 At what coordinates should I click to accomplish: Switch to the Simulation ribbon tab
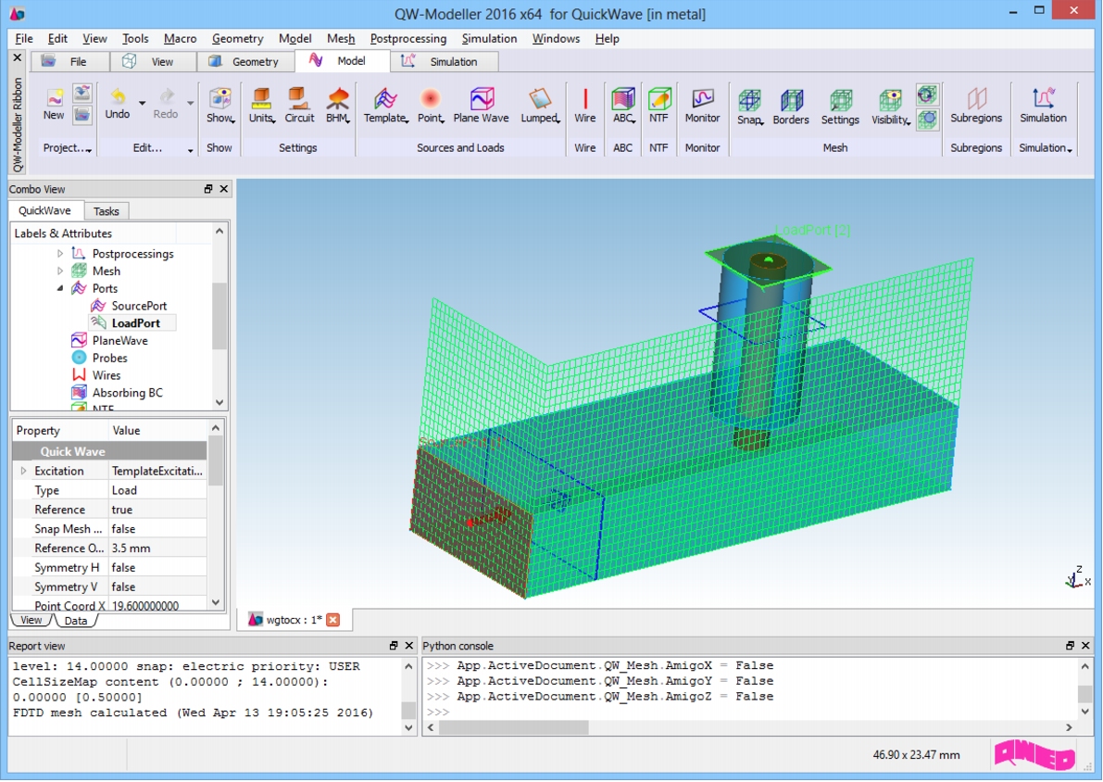[x=444, y=62]
